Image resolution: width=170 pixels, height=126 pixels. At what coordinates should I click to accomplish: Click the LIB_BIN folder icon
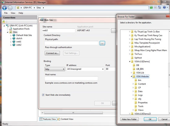134,69
